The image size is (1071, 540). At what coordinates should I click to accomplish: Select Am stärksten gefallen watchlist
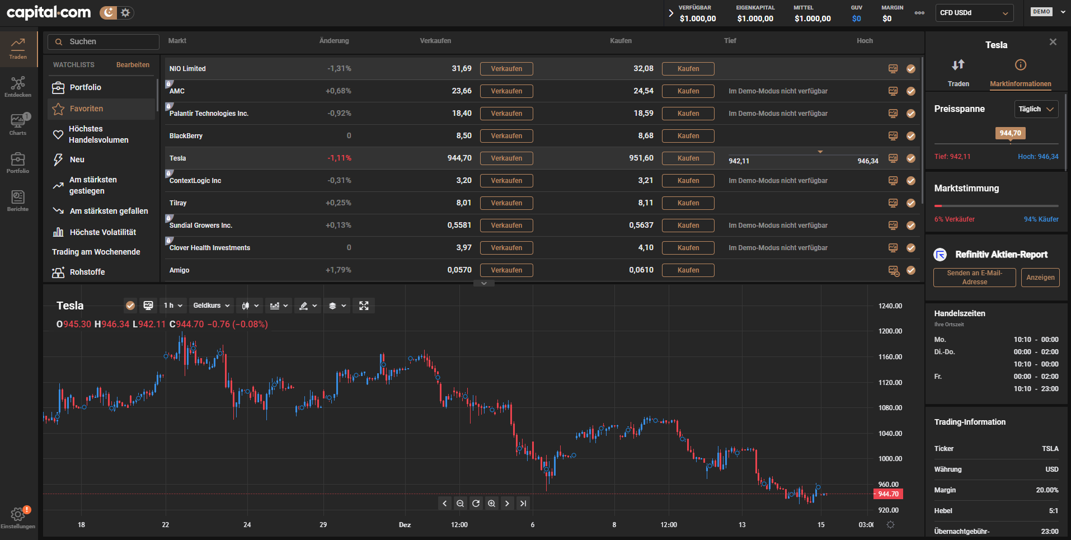tap(101, 211)
